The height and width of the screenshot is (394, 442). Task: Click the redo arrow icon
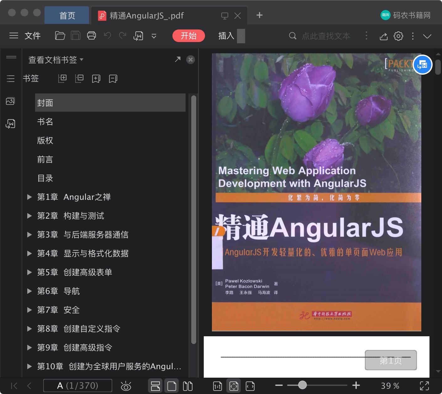pos(123,36)
